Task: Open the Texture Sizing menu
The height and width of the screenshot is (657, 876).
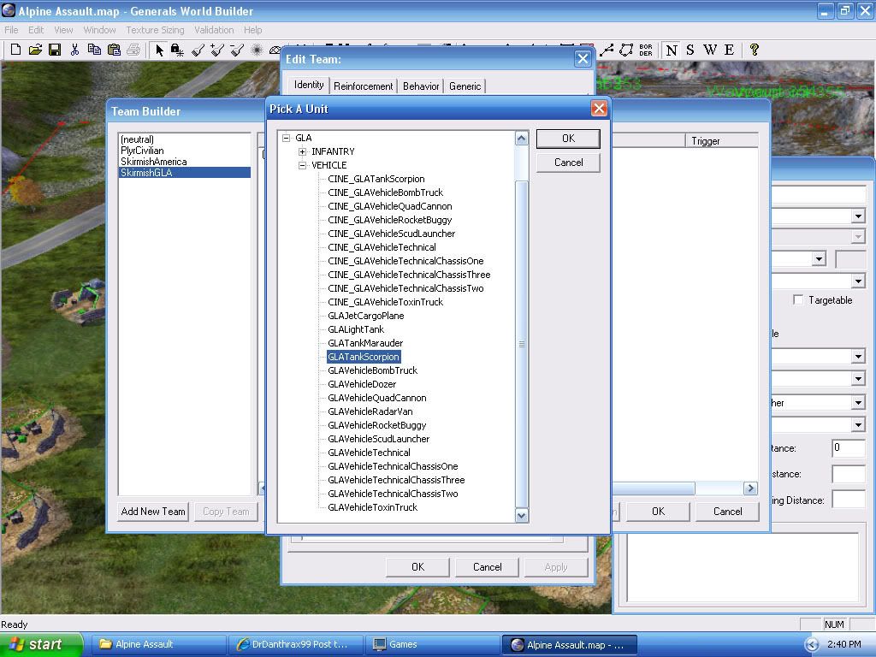Action: click(x=155, y=30)
